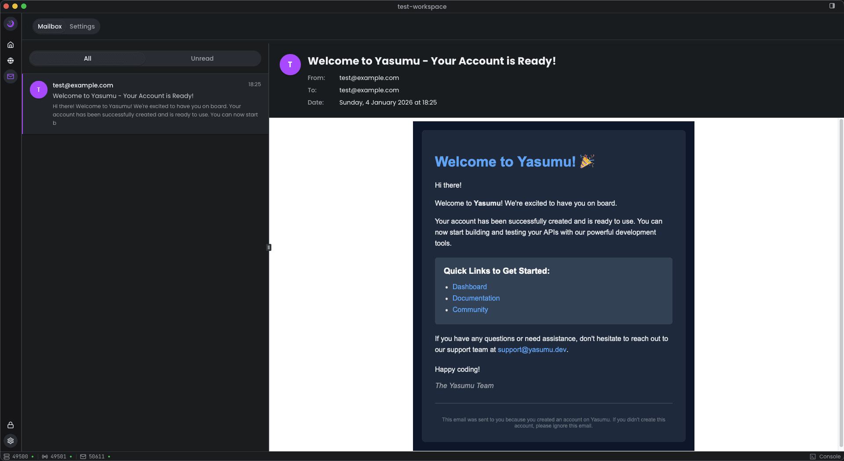This screenshot has width=844, height=461.
Task: Show All emails filter
Action: point(88,58)
